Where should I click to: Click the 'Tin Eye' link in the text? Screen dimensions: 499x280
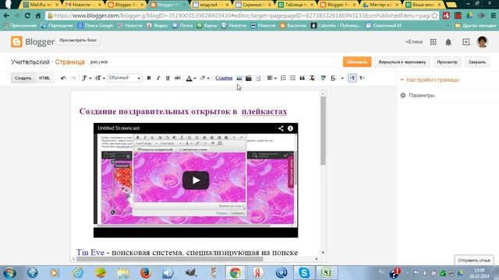[x=90, y=252]
